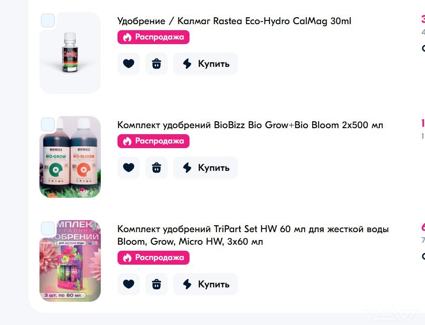Click Распродажа tag of BioBizz set
This screenshot has width=425, height=325.
pyautogui.click(x=153, y=141)
